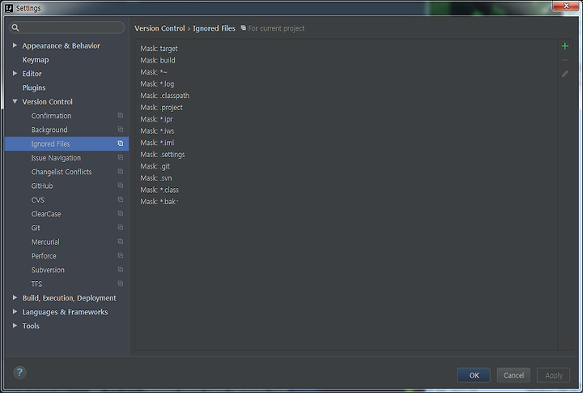Click the IntelliJ icon in title bar
This screenshot has width=583, height=393.
(x=9, y=8)
